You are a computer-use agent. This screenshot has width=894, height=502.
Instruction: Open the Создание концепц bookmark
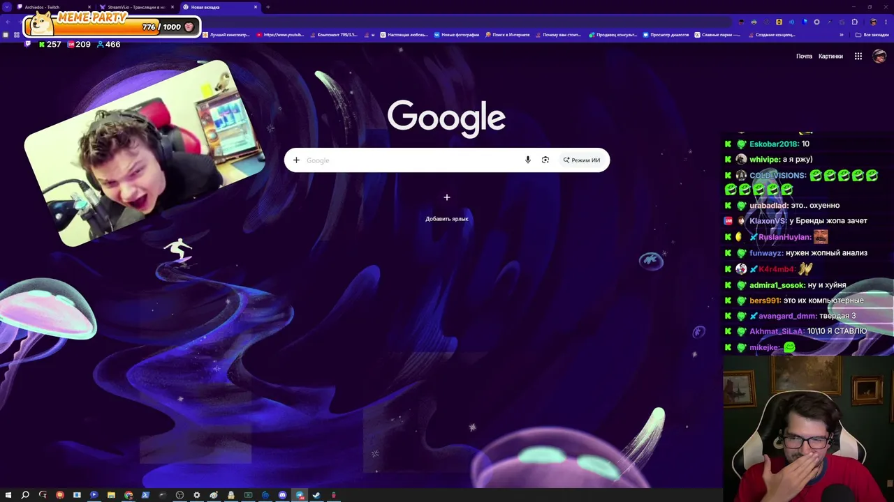[x=772, y=35]
